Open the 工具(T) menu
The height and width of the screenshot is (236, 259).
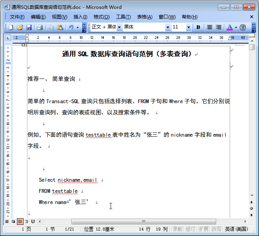pyautogui.click(x=123, y=17)
